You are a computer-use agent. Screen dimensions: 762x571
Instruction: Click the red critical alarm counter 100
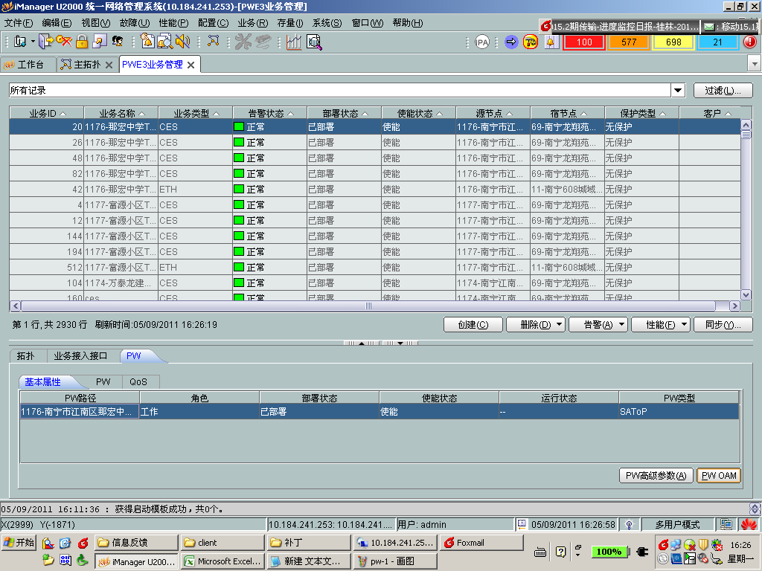pyautogui.click(x=585, y=42)
